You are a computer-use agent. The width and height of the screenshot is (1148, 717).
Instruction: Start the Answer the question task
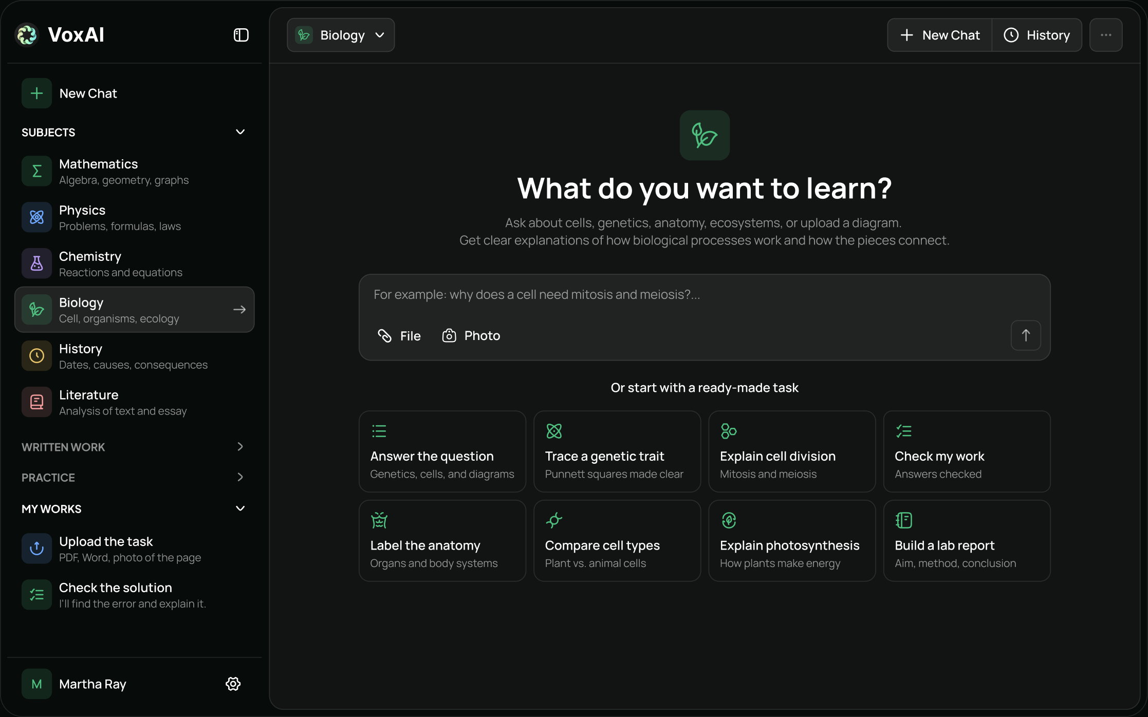[x=442, y=451]
